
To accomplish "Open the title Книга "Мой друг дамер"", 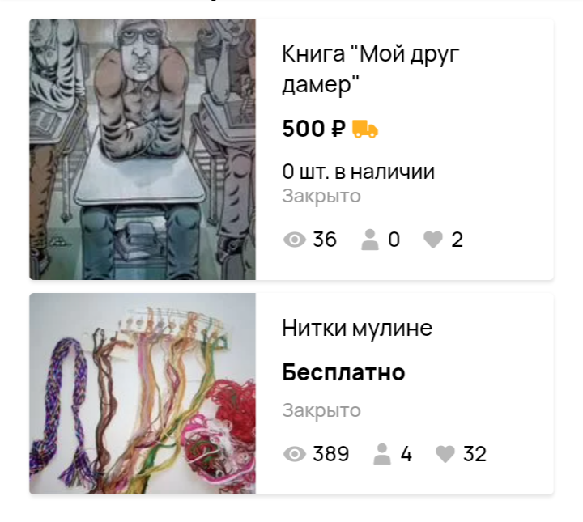I will tap(371, 69).
